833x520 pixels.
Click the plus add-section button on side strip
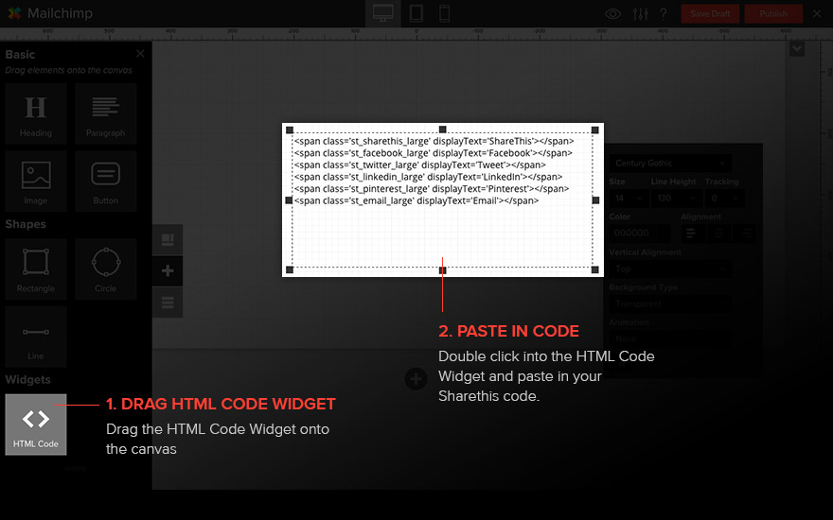coord(168,271)
